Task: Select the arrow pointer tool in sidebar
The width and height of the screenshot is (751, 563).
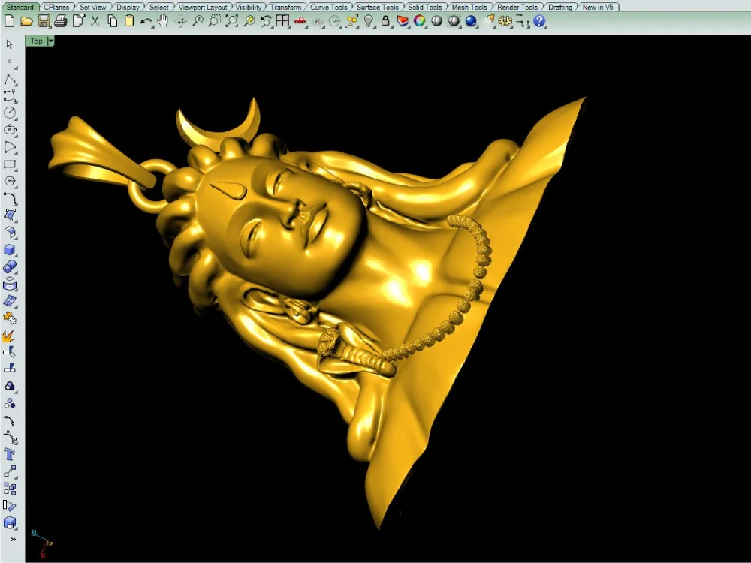Action: 10,44
